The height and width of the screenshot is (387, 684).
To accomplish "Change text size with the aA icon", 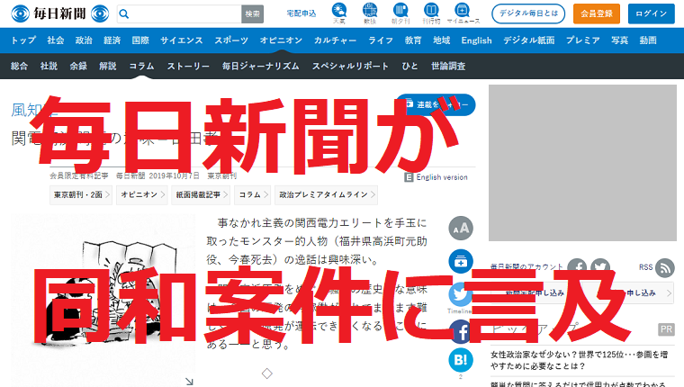I will pyautogui.click(x=461, y=228).
